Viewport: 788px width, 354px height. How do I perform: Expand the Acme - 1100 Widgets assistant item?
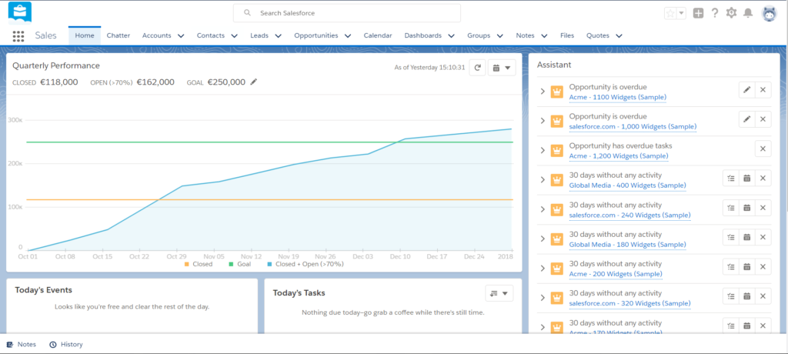point(543,92)
